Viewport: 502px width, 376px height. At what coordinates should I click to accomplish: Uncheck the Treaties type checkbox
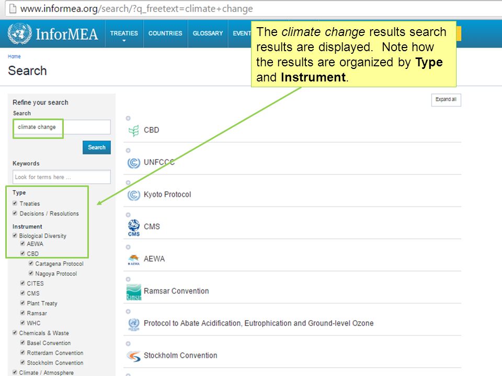(x=15, y=203)
